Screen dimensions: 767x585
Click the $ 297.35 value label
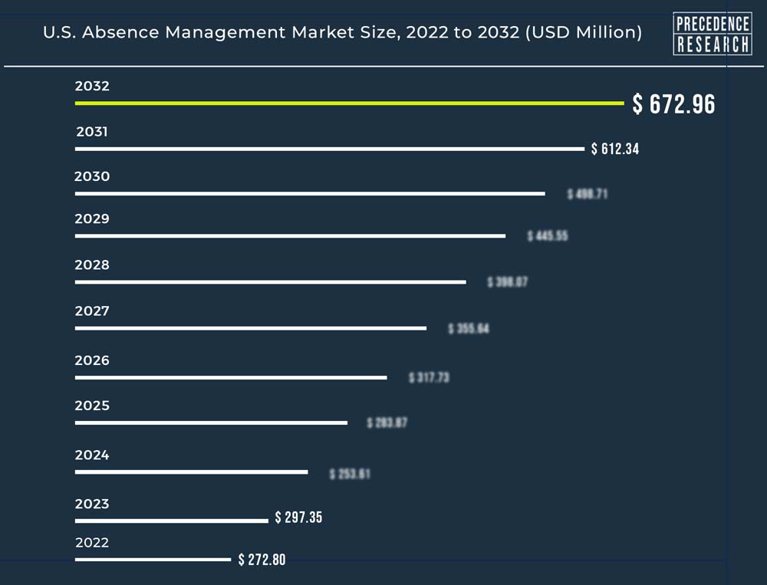[x=298, y=517]
